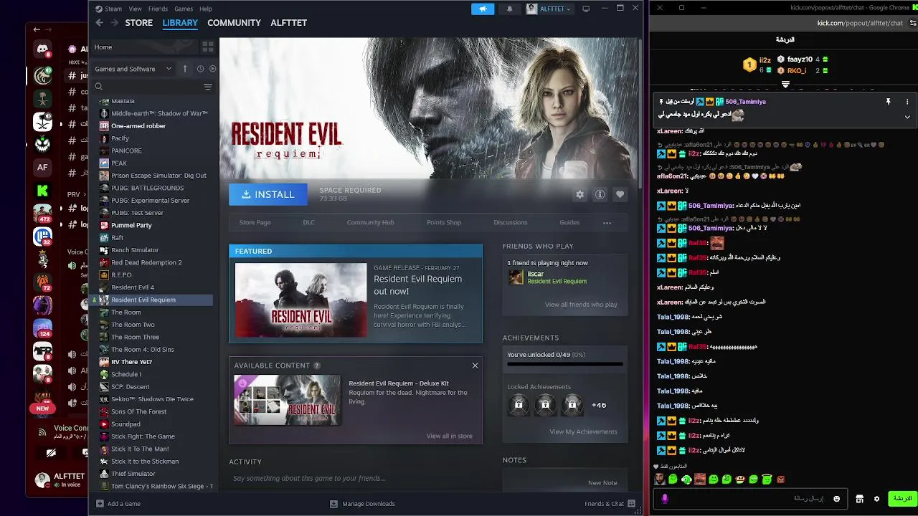
Task: Open the library advanced filters icon
Action: 208,87
